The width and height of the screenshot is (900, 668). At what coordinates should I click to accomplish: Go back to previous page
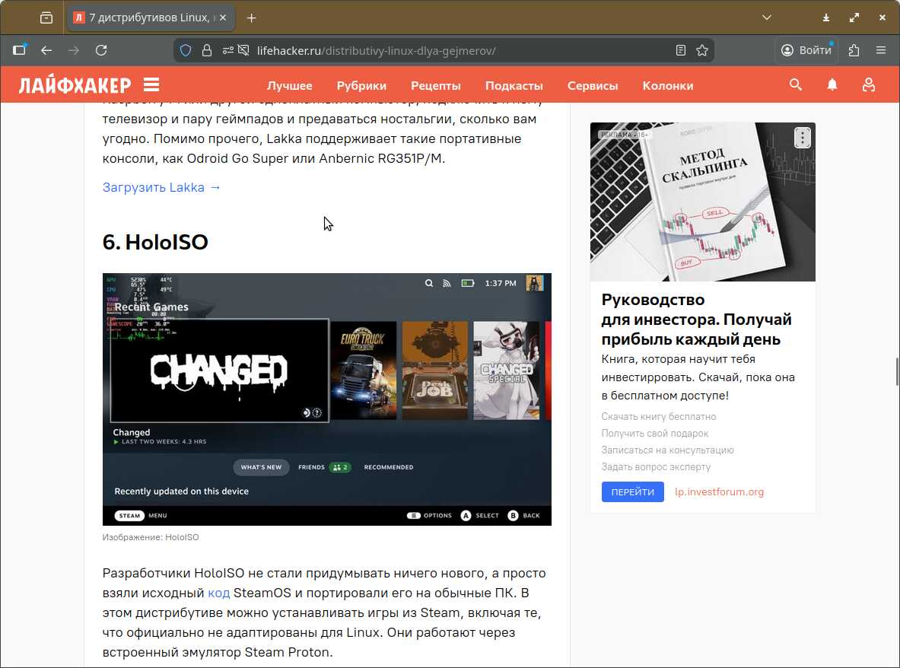(46, 50)
